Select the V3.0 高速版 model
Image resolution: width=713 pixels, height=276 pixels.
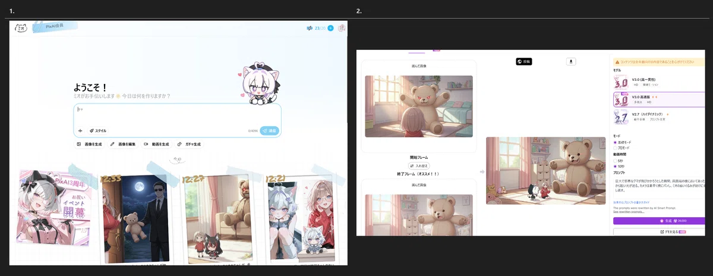point(660,99)
